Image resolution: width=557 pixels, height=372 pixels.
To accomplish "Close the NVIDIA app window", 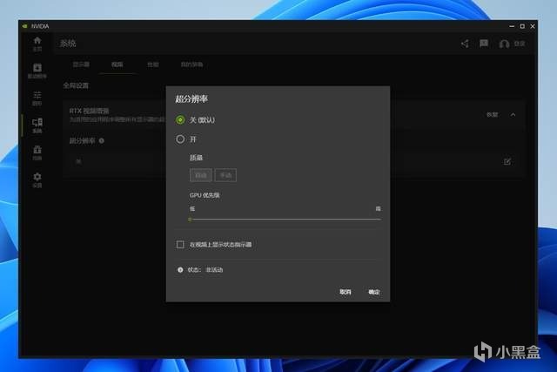I will [x=533, y=26].
